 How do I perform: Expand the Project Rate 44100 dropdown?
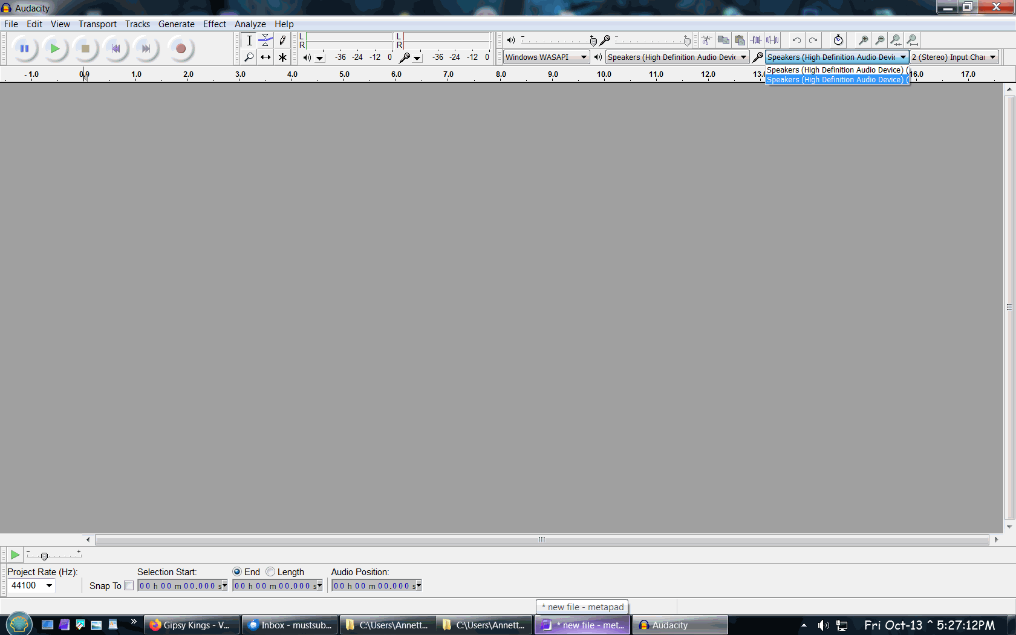[49, 585]
